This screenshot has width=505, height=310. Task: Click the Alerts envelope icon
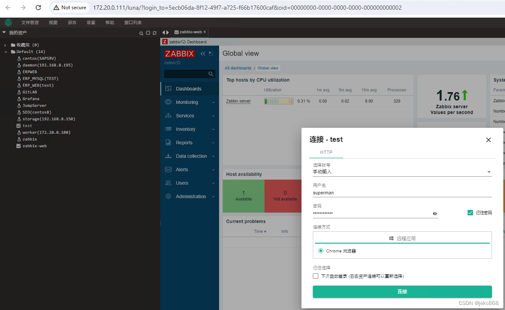(x=168, y=170)
